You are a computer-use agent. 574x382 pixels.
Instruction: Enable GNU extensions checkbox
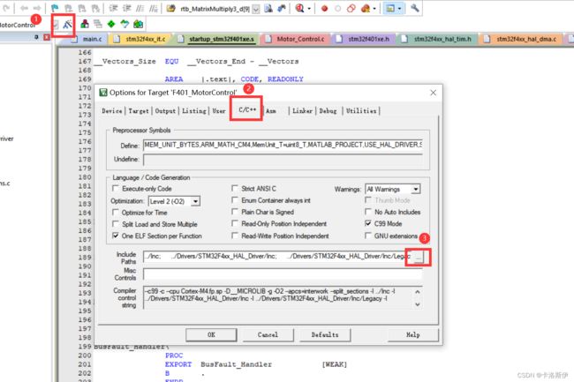(368, 236)
